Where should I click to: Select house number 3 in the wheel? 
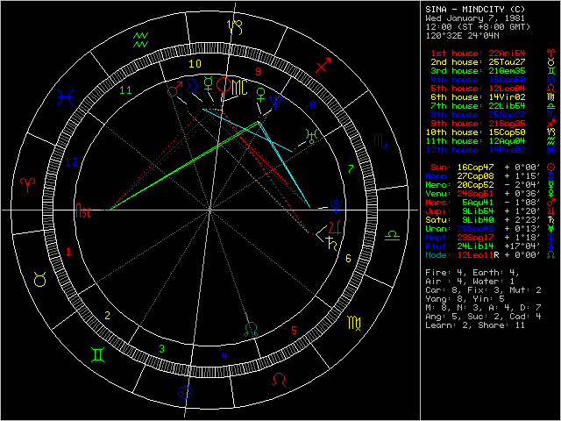(161, 348)
